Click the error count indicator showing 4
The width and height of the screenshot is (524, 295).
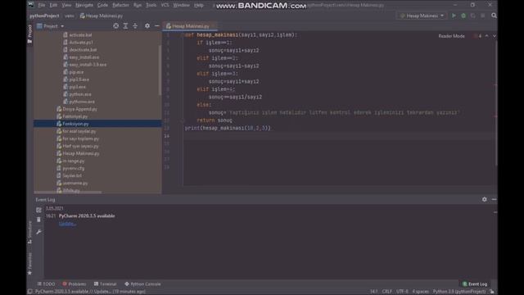[477, 36]
